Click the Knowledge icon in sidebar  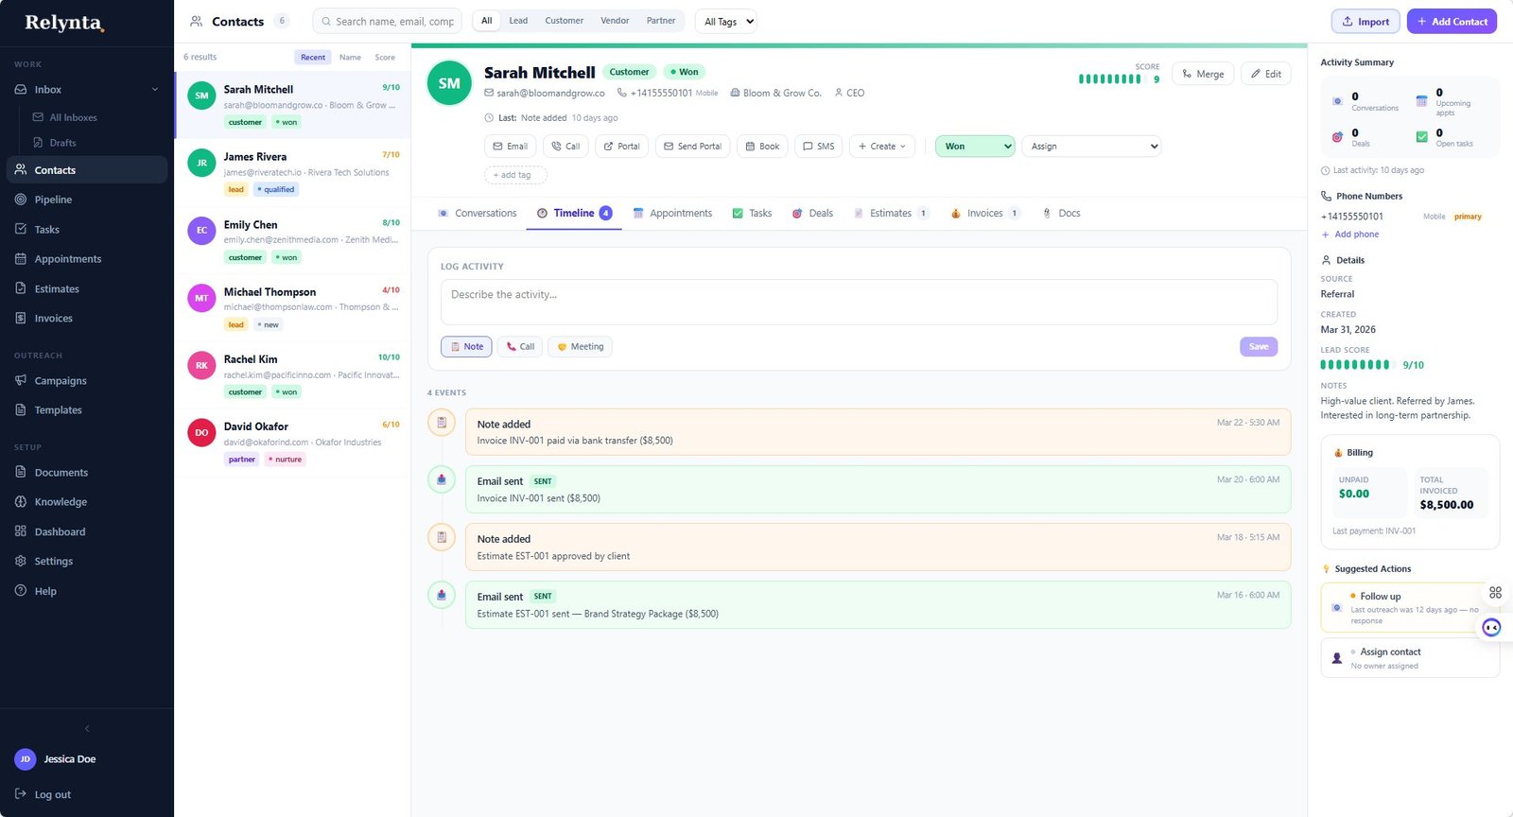(21, 502)
